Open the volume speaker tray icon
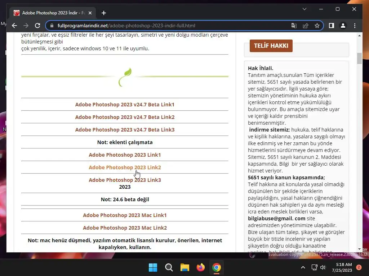 tap(323, 267)
